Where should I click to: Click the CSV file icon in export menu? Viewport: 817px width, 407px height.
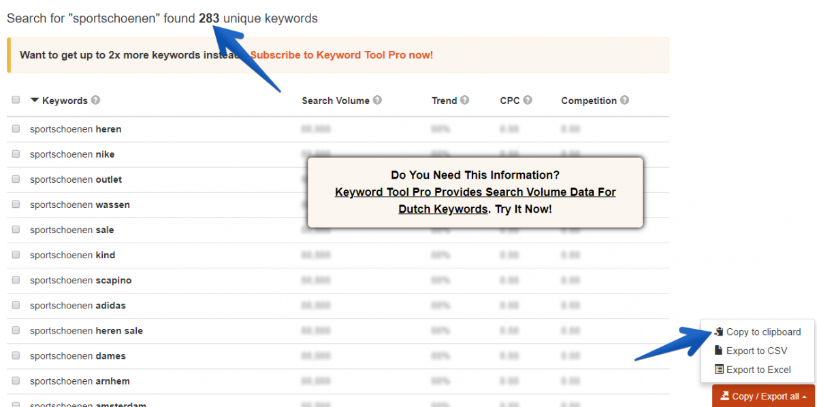tap(718, 351)
